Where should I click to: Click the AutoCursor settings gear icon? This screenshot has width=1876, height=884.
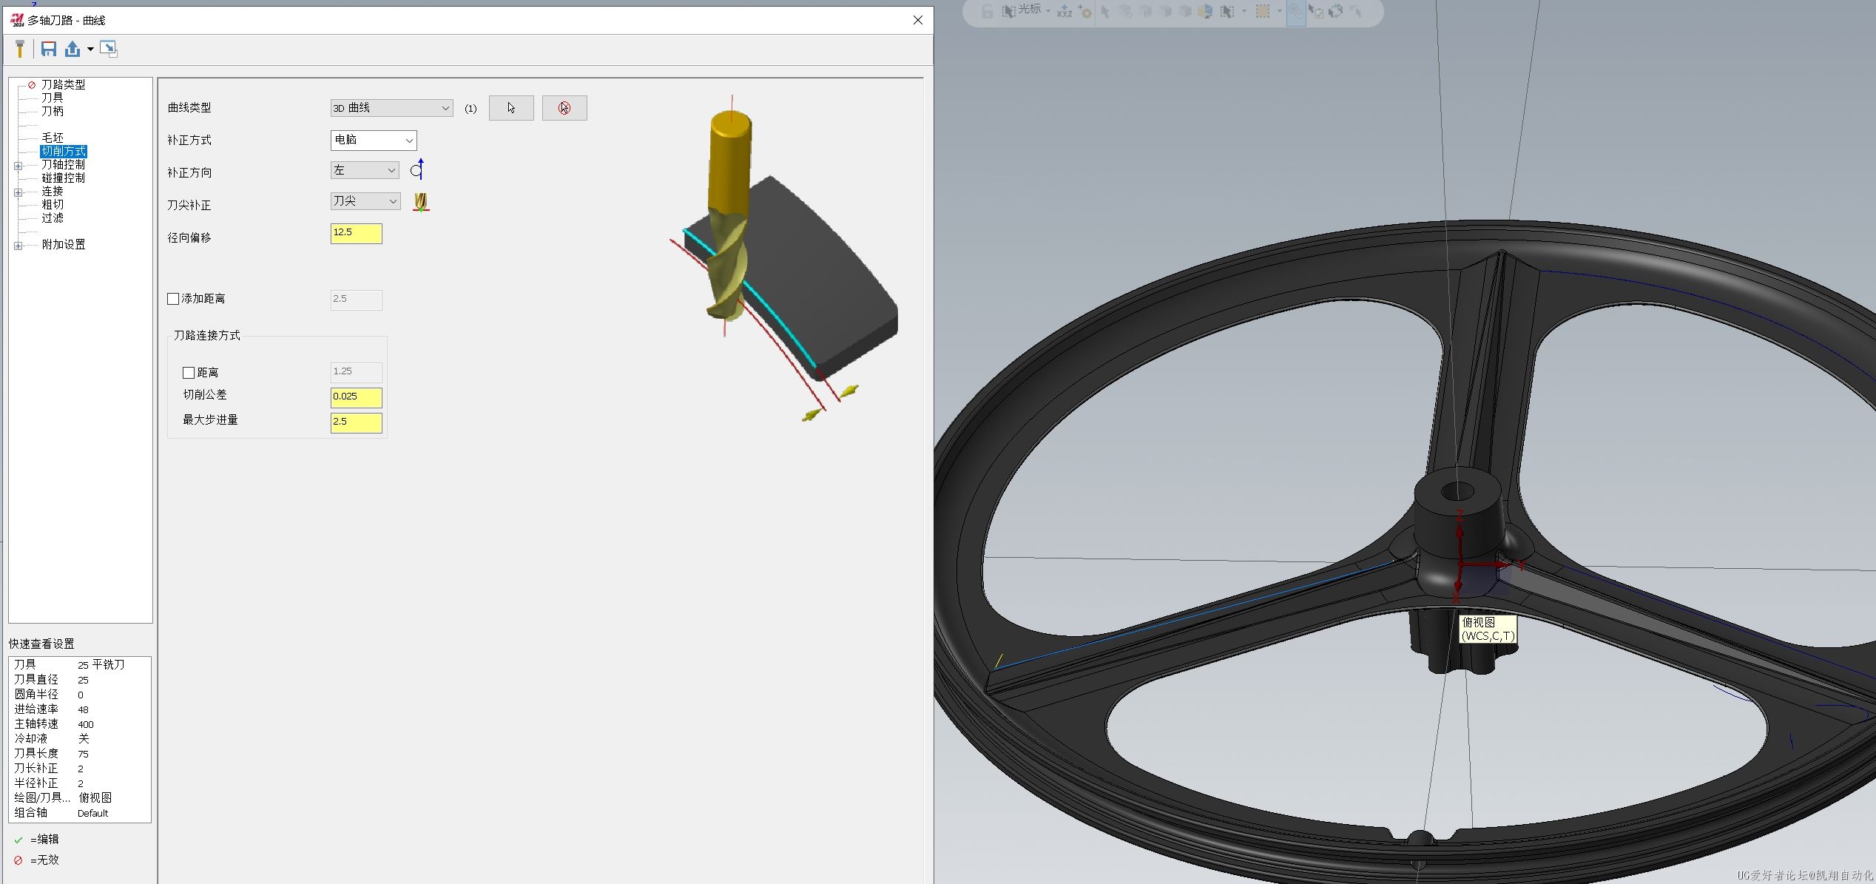pyautogui.click(x=1085, y=11)
